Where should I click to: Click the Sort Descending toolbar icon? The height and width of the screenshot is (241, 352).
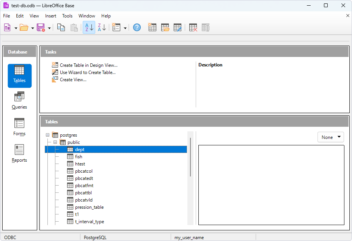tap(102, 27)
